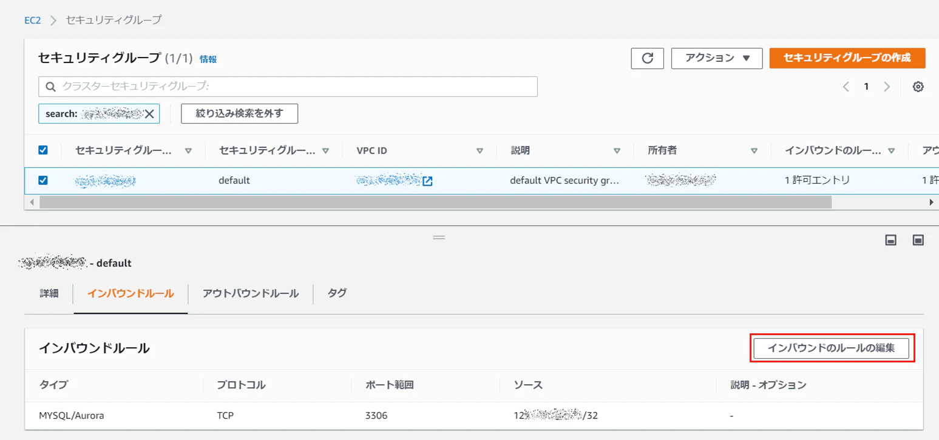The image size is (939, 440).
Task: Open VPC ID external link icon
Action: point(427,181)
